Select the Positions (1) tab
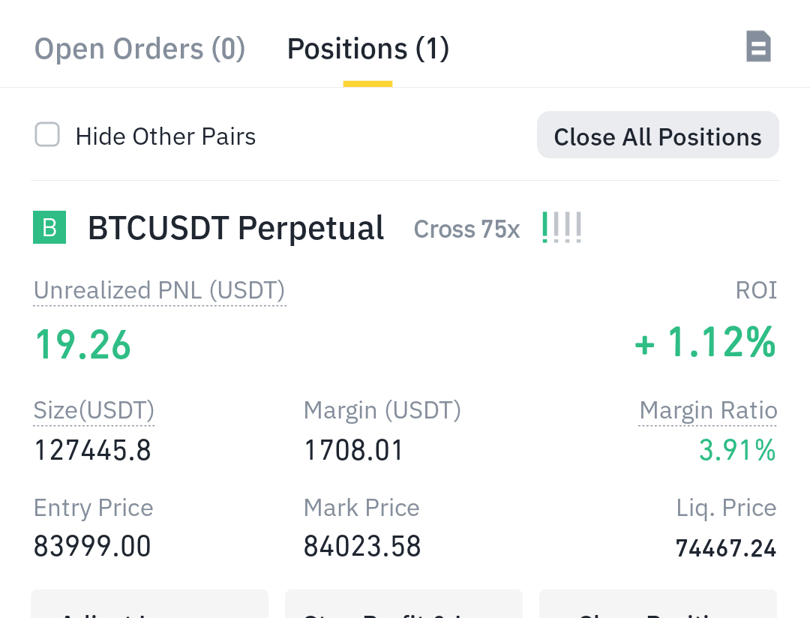Viewport: 810px width, 618px height. click(367, 49)
